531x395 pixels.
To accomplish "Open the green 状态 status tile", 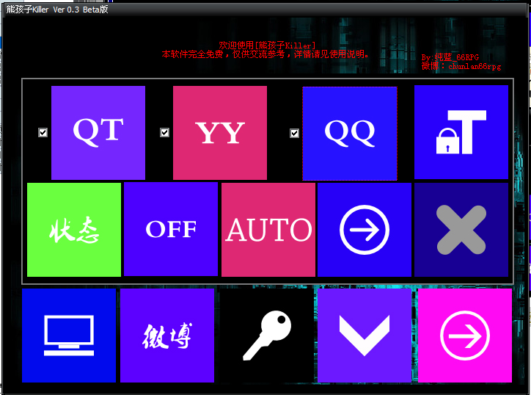I will (74, 230).
